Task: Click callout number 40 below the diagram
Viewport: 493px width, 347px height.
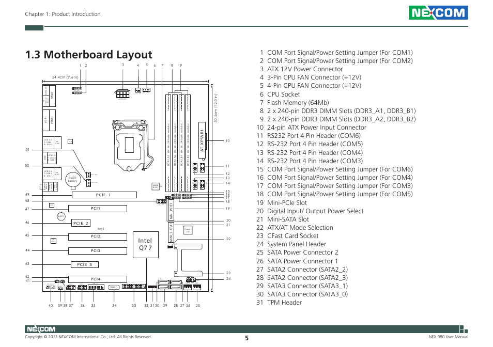Action: [x=51, y=306]
